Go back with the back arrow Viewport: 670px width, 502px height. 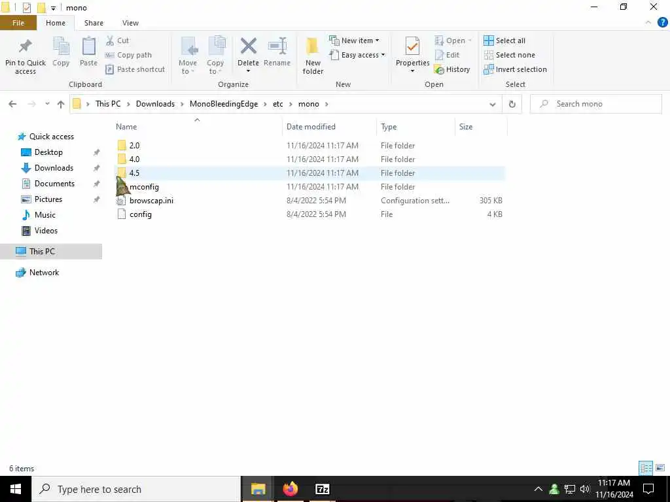pos(12,104)
